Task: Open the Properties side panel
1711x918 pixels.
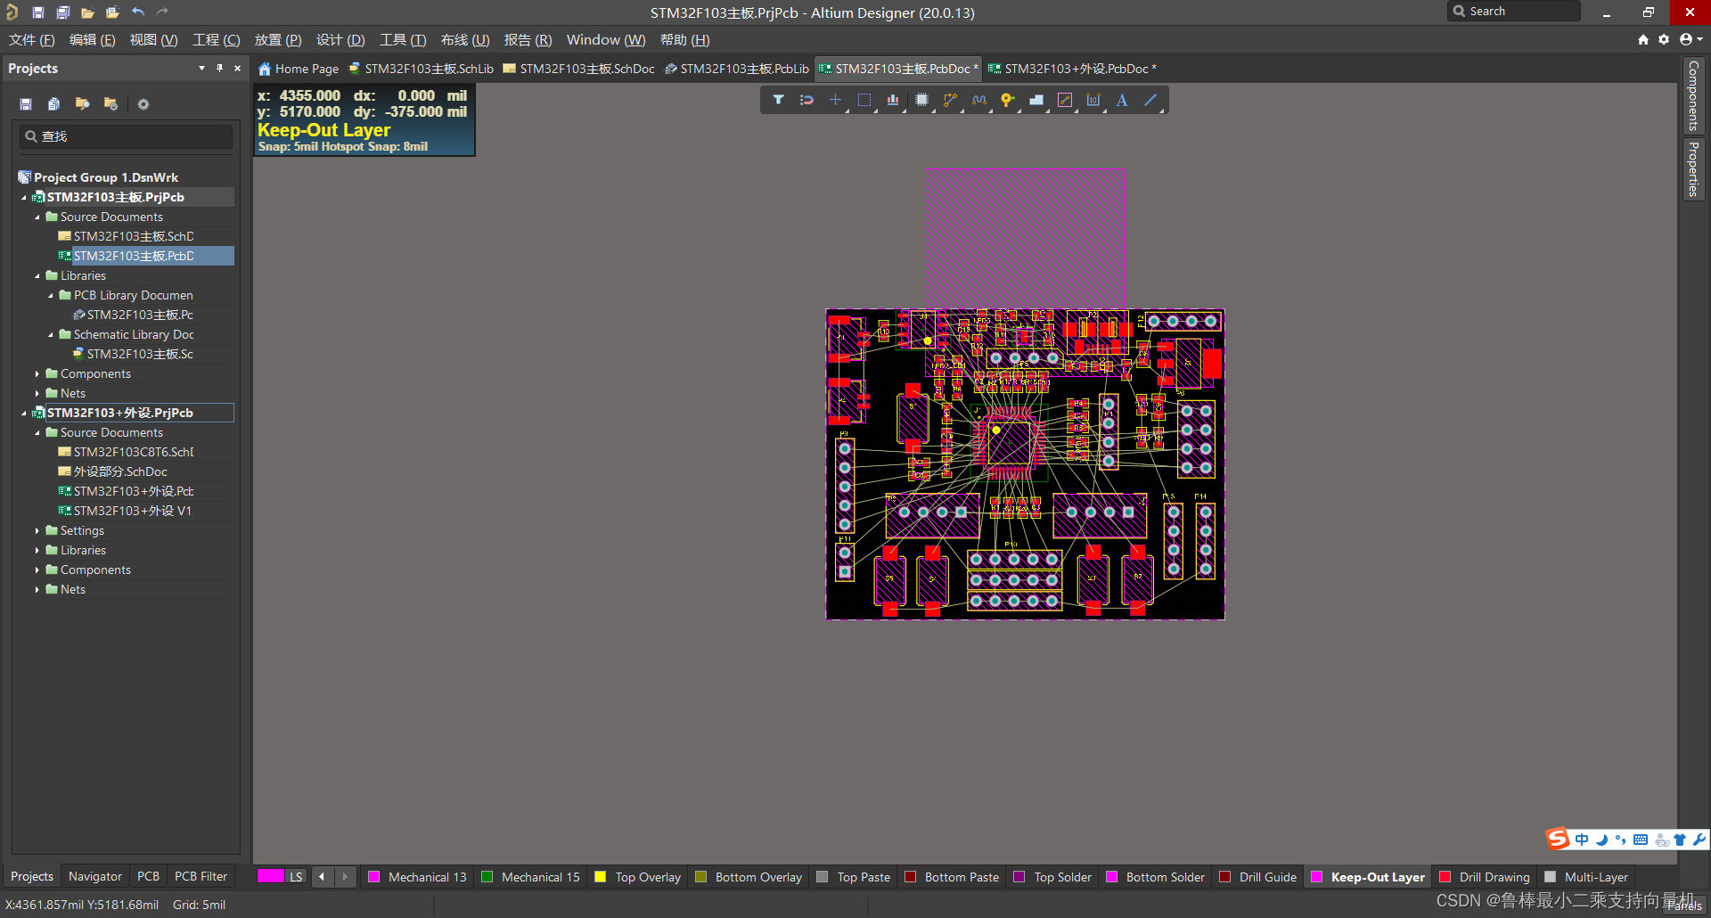Action: tap(1693, 169)
